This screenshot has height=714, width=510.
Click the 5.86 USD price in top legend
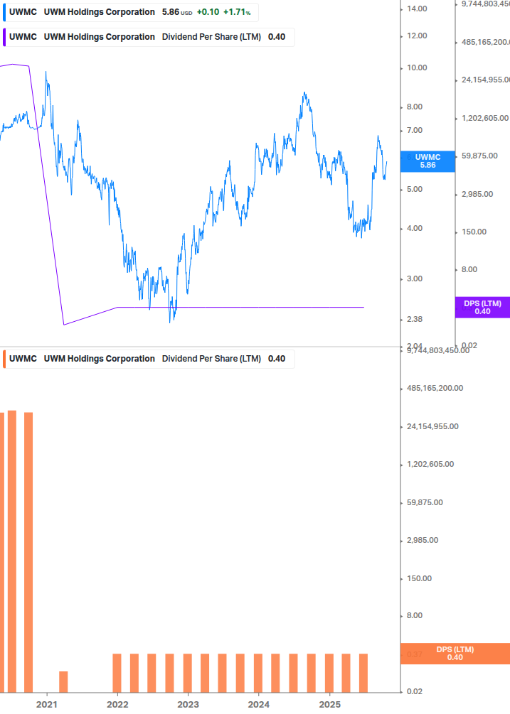click(x=170, y=12)
